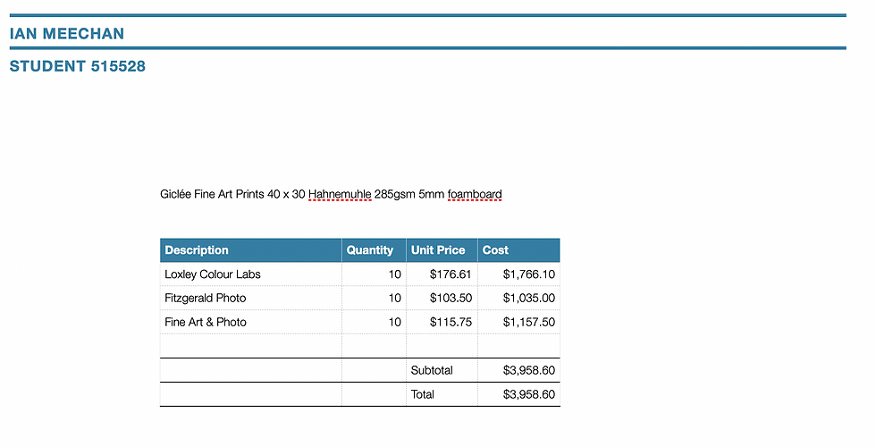Screen dimensions: 876x447
Task: Select the Loxley Colour Labs cell
Action: pos(251,274)
